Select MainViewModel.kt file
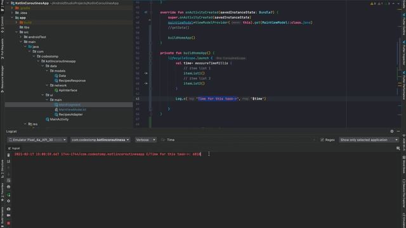 pos(70,110)
